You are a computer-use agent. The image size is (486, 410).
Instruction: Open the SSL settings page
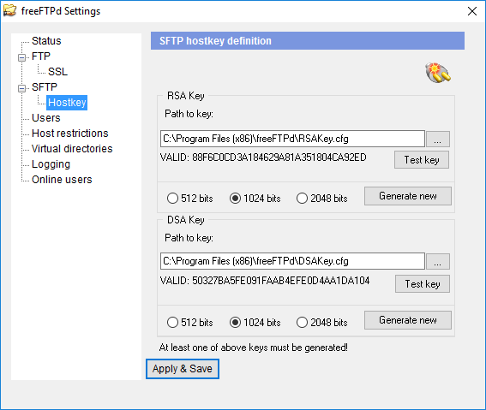[x=57, y=72]
